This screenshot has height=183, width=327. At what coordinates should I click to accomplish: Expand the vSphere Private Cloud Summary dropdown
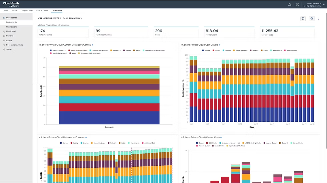(82, 19)
